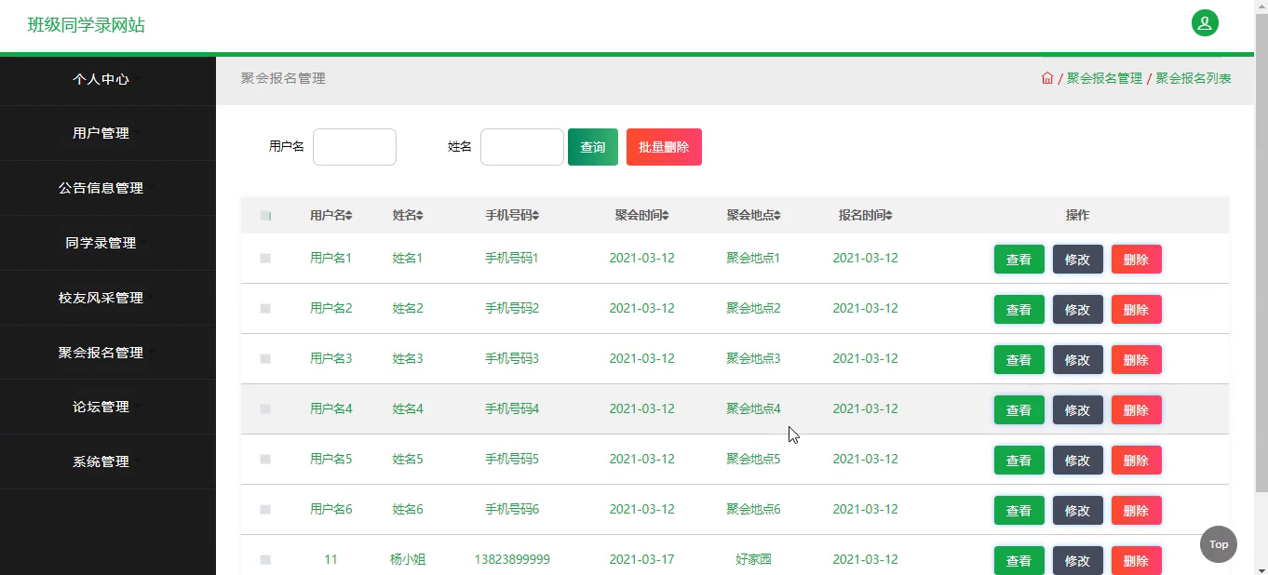
Task: Check the box for 杨小姐 row
Action: coord(265,560)
